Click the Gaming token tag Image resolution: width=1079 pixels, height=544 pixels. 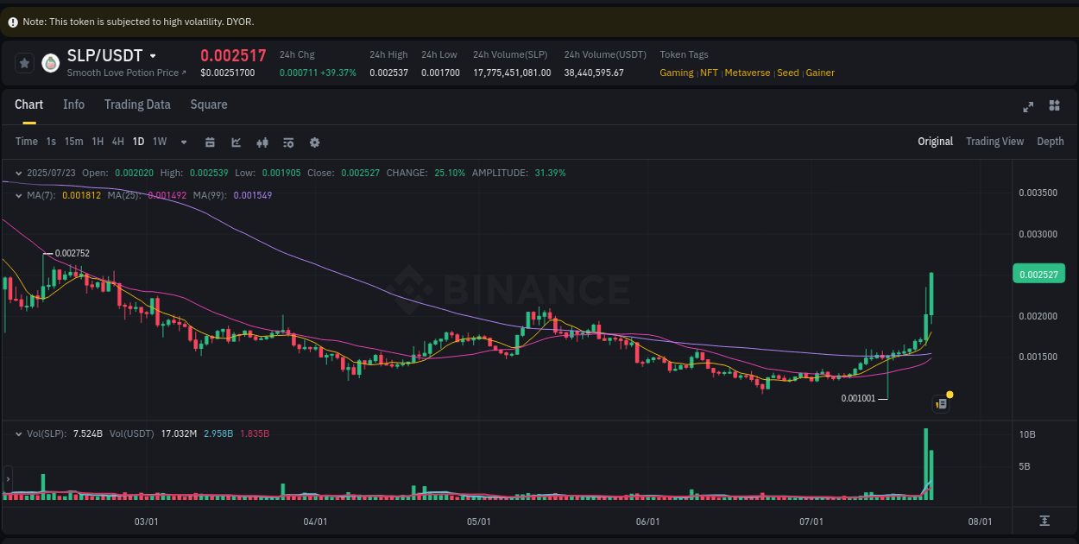click(677, 73)
